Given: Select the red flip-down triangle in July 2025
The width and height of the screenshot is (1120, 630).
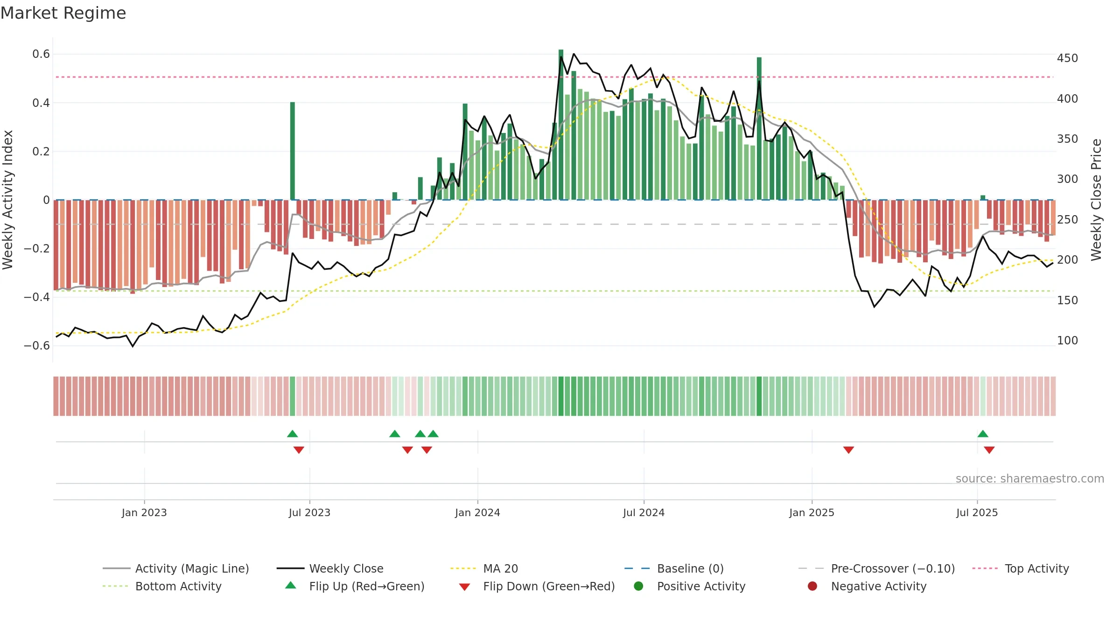Looking at the screenshot, I should (989, 450).
